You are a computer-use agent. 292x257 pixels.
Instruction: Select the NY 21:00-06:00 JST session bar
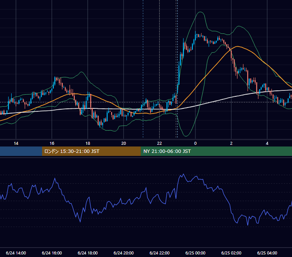click(216, 151)
